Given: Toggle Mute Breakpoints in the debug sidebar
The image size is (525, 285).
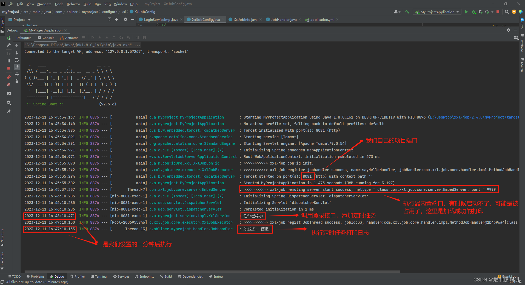Looking at the screenshot, I should (x=9, y=84).
